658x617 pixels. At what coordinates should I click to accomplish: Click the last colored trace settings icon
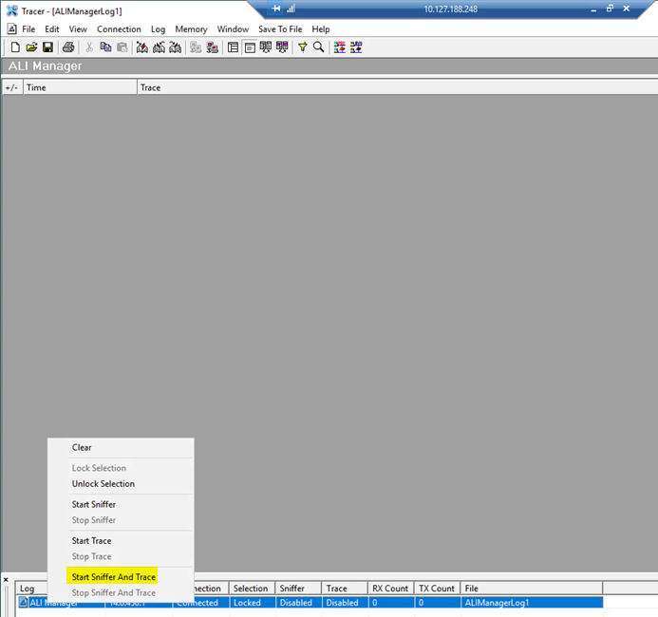tap(356, 47)
